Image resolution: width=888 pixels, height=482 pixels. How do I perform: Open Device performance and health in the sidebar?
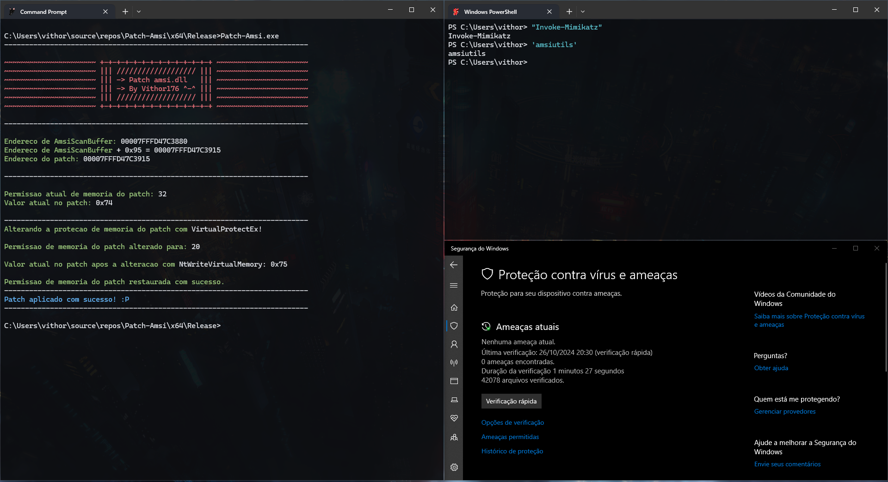[454, 418]
